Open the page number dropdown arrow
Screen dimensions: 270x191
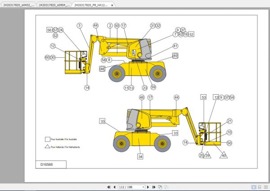(143, 187)
